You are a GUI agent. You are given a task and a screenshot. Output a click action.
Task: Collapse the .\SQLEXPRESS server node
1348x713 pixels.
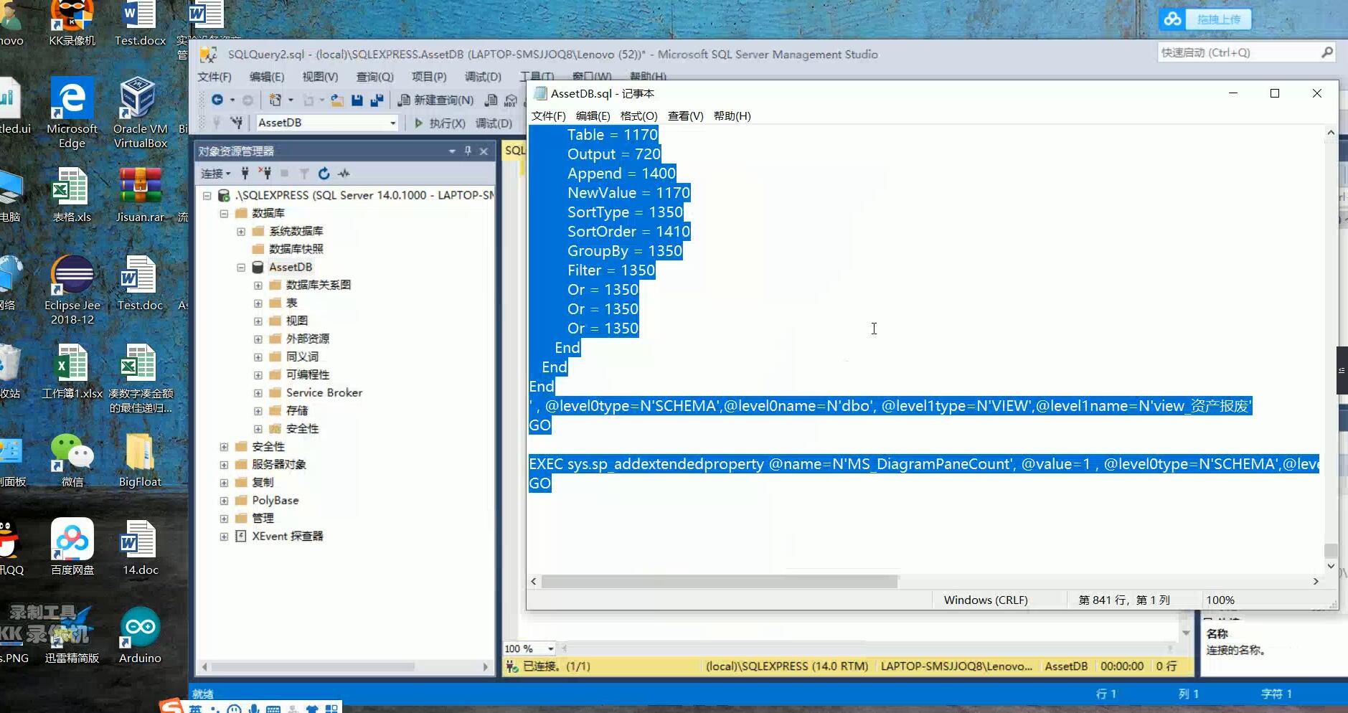207,195
